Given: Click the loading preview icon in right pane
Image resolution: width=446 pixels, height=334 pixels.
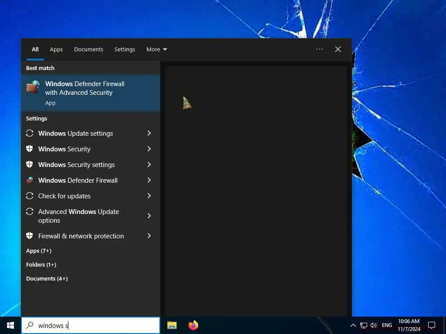Looking at the screenshot, I should click(x=187, y=103).
